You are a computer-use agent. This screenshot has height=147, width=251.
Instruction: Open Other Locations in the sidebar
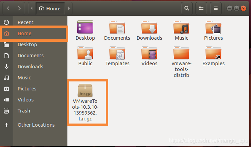pyautogui.click(x=34, y=125)
